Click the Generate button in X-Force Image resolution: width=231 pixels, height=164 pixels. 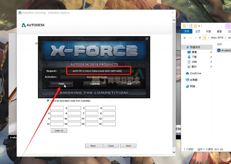pyautogui.click(x=95, y=84)
